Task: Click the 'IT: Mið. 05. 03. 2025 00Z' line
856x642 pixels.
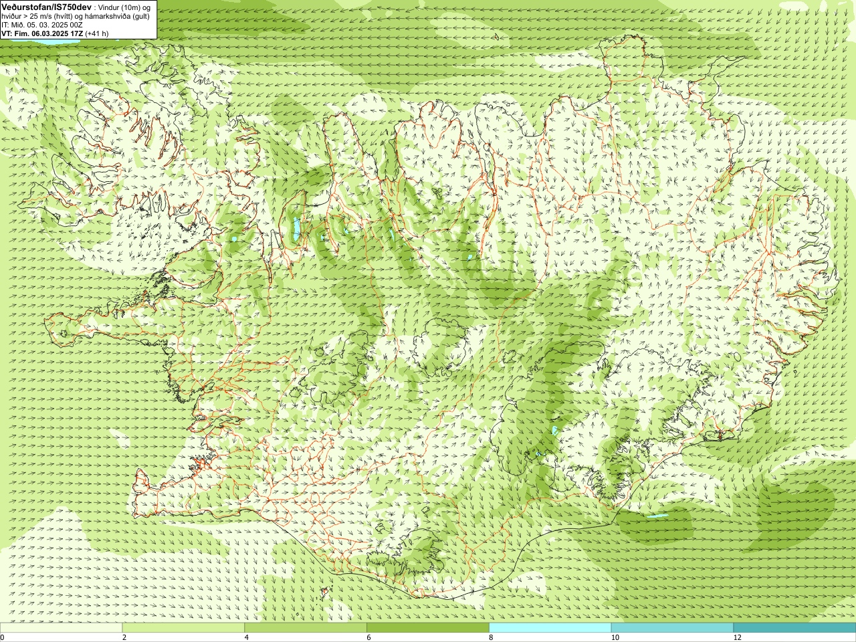Action: (42, 25)
